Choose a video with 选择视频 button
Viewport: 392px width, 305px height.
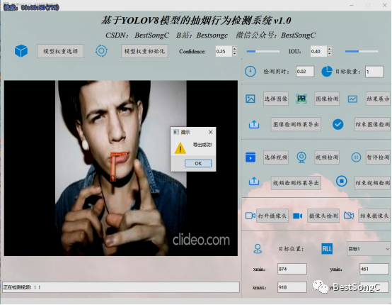[x=276, y=157]
